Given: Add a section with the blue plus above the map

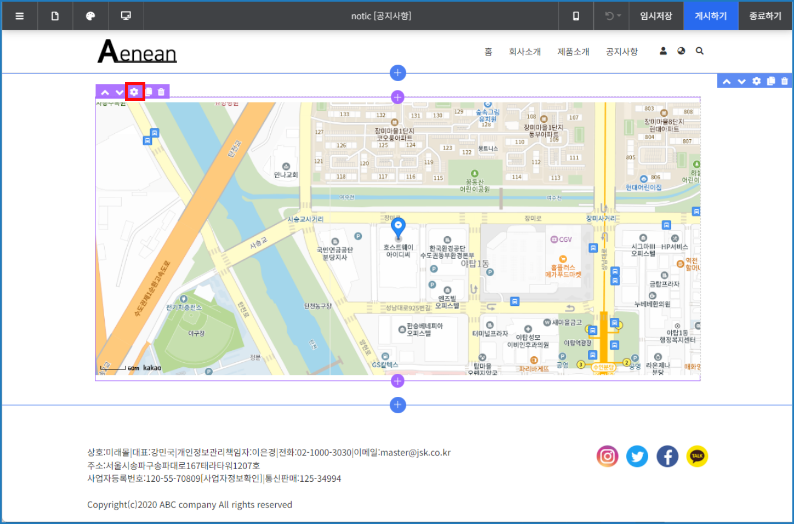Looking at the screenshot, I should point(398,72).
